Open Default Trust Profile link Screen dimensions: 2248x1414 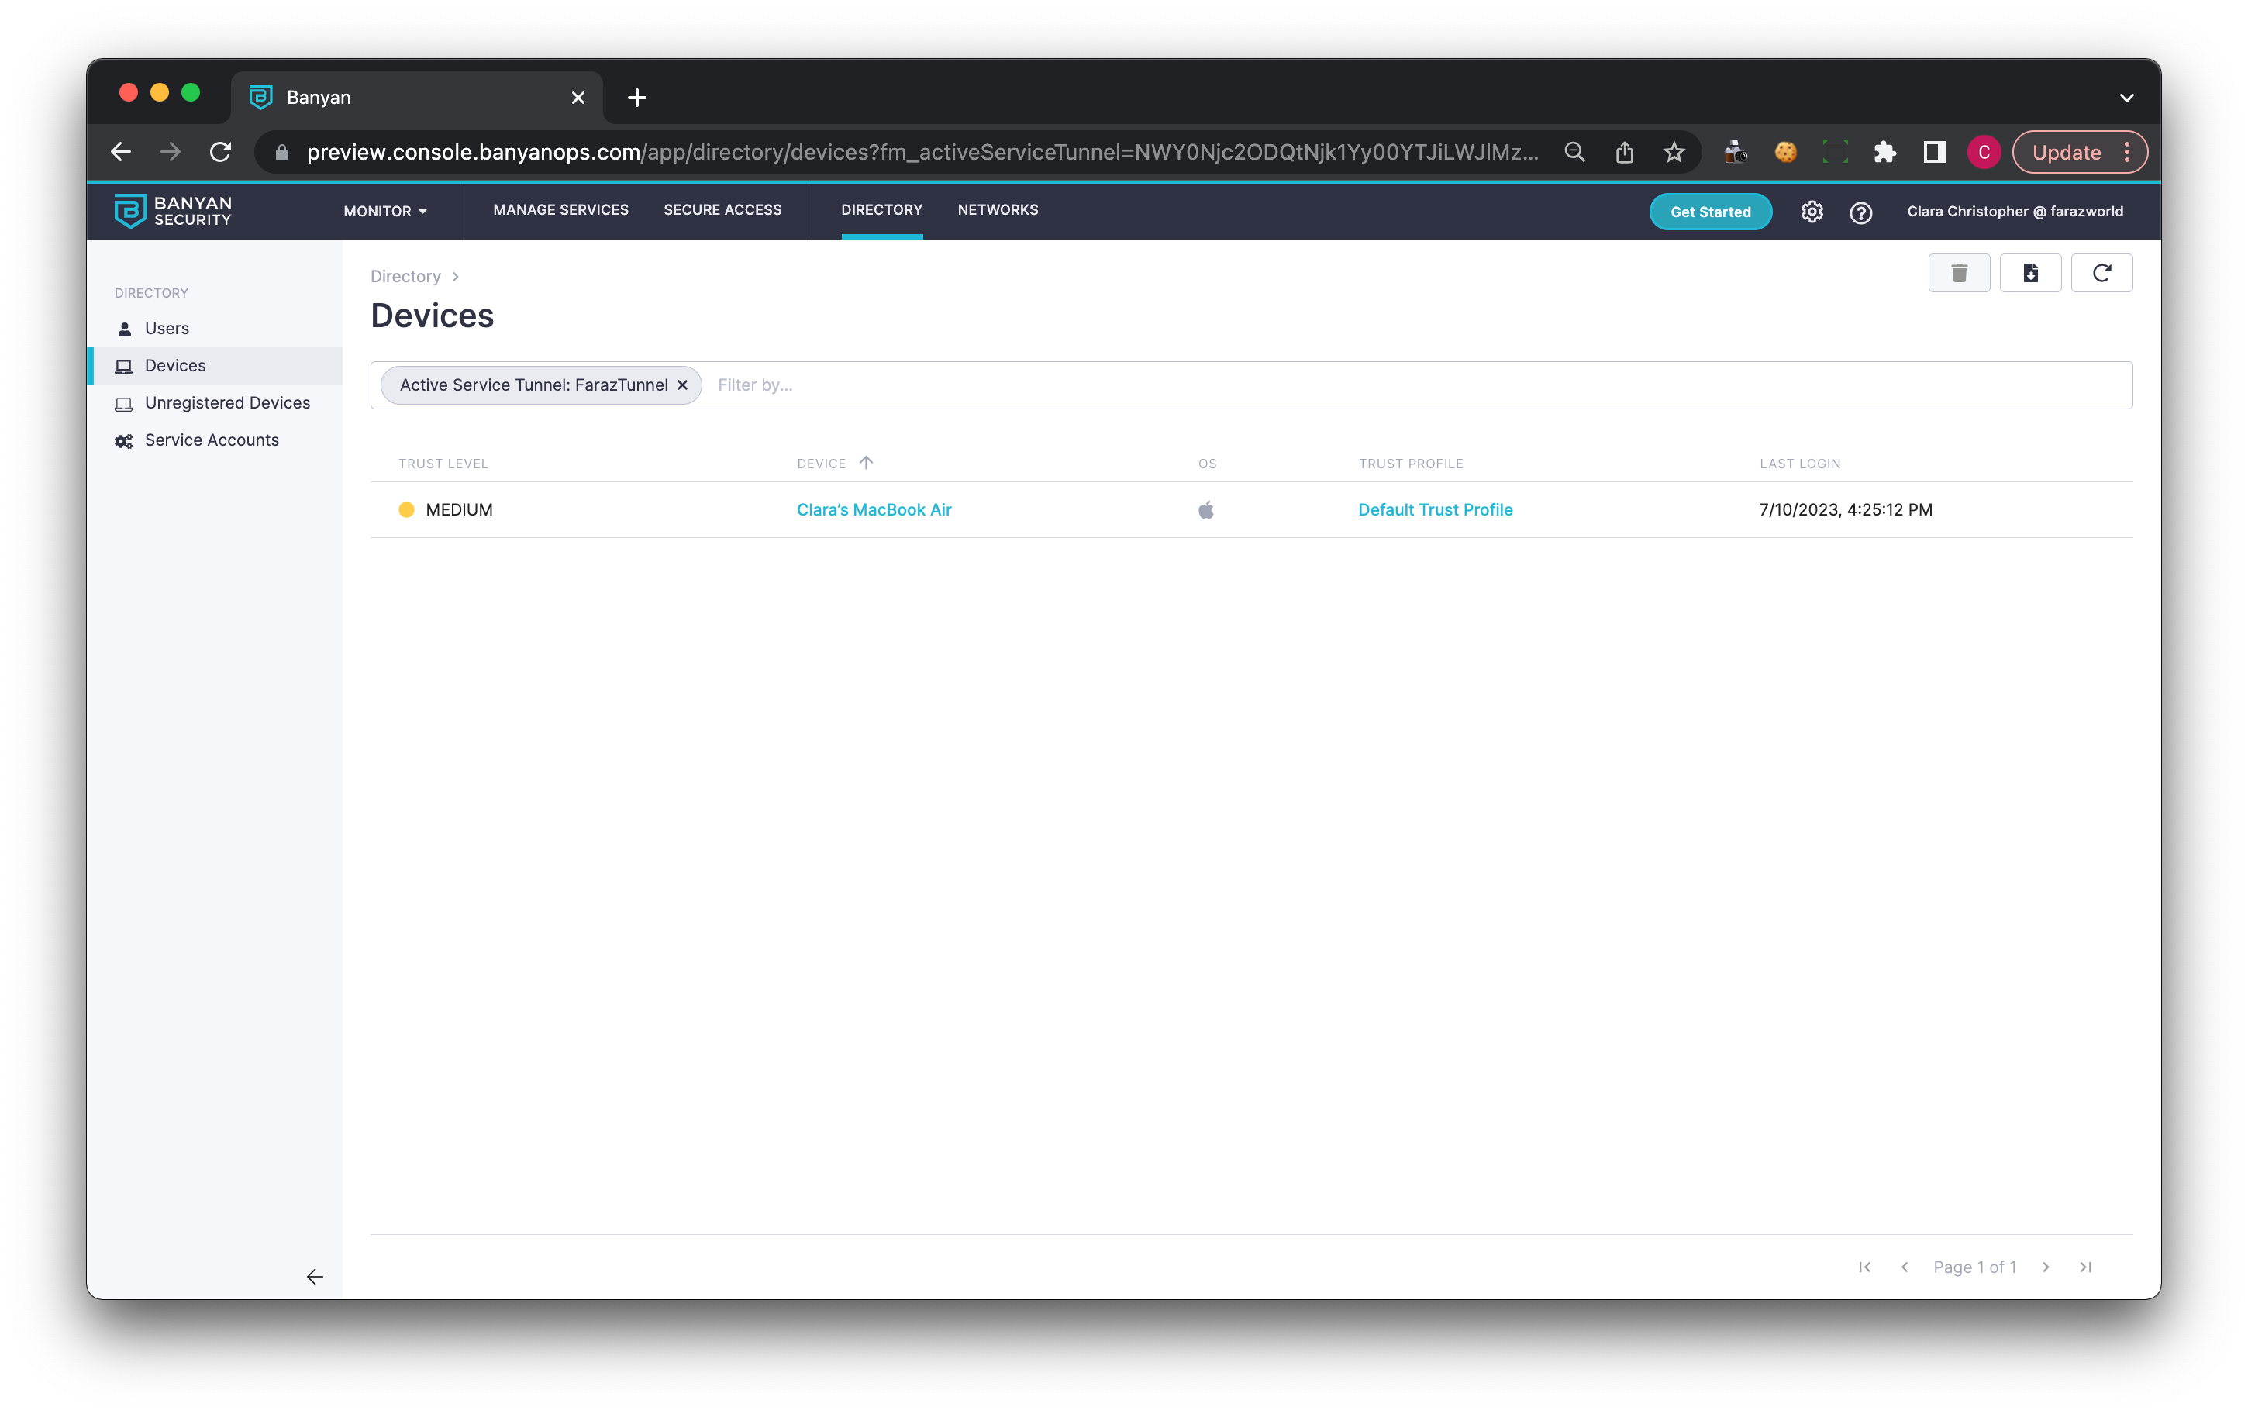[x=1435, y=509]
